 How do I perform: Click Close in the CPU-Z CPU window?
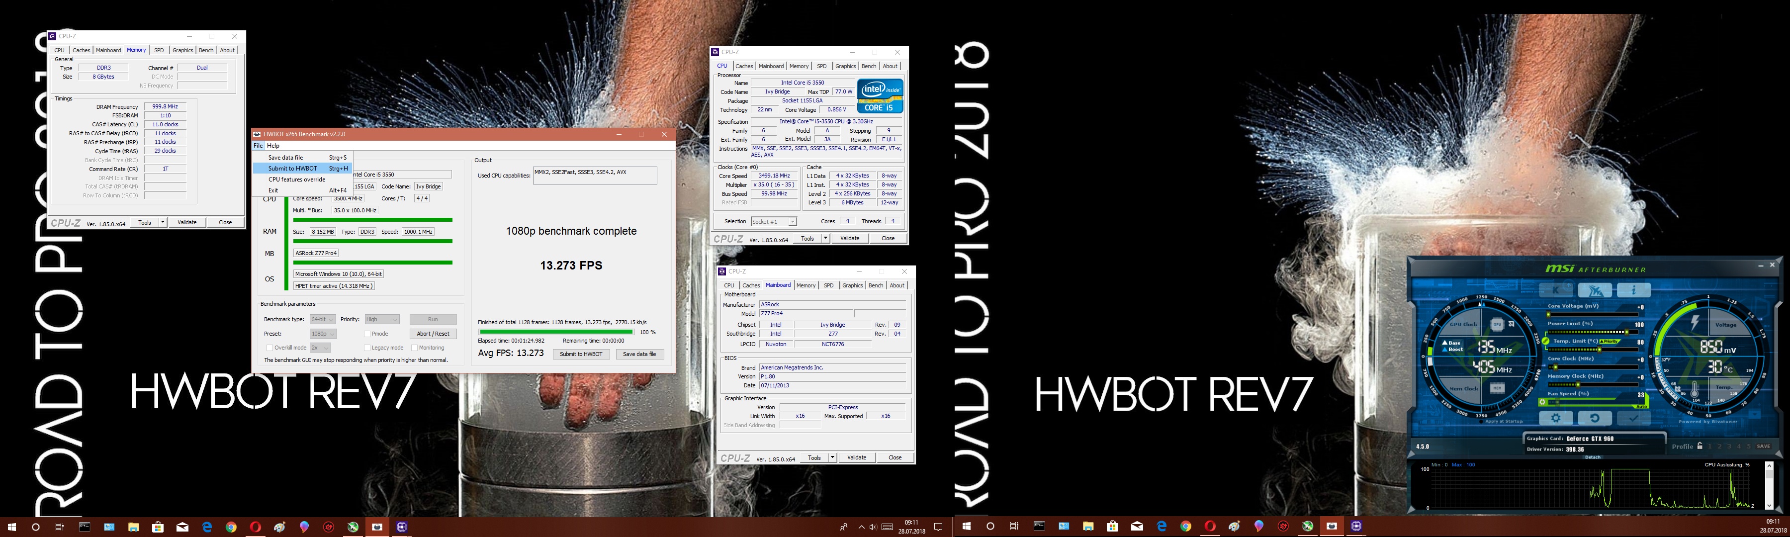click(x=888, y=238)
